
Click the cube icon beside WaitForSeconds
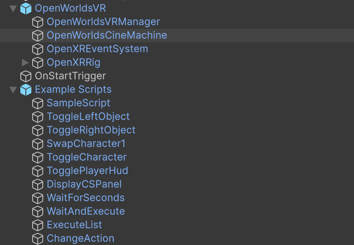click(x=38, y=198)
